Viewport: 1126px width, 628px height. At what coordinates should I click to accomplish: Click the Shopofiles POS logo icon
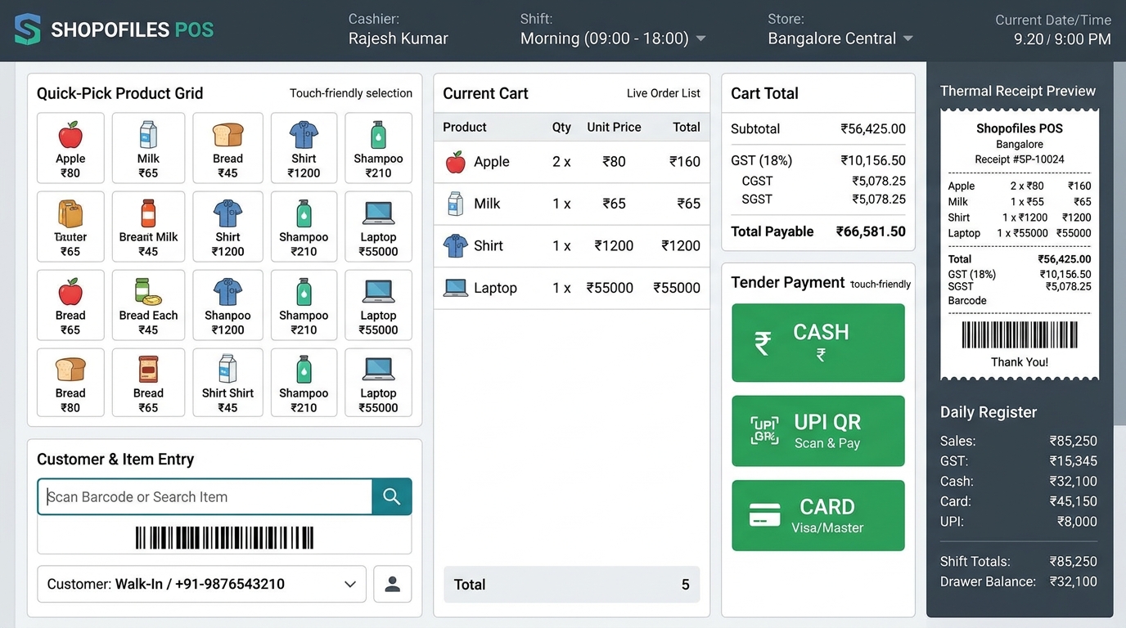tap(28, 30)
